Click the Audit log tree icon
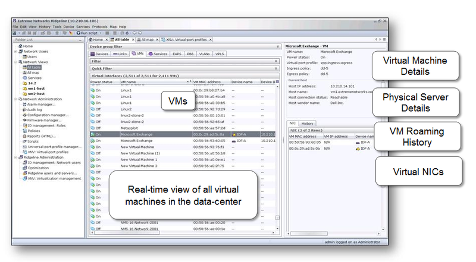Viewport: 476px width, 262px height. click(24, 110)
